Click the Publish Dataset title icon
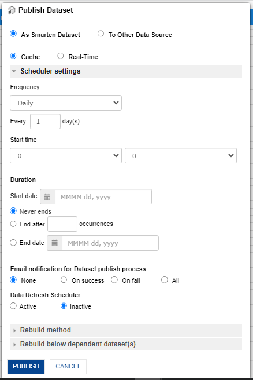 click(12, 10)
